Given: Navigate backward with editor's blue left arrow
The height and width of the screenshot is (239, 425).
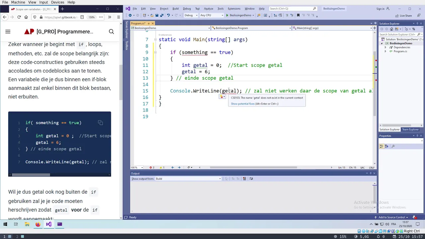Looking at the screenshot, I should (173, 168).
